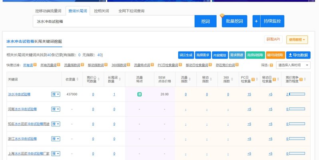
Task: Sort by 移动日检索量 column arrows
Action: [278, 79]
